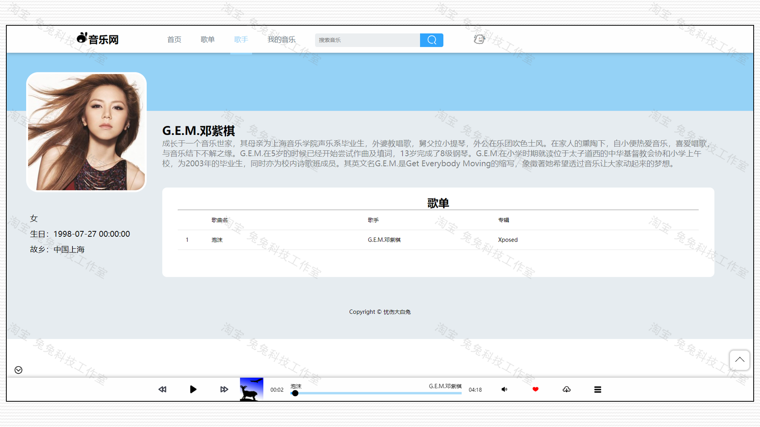The height and width of the screenshot is (427, 760).
Task: Click the 音乐网 site logo
Action: tap(97, 38)
